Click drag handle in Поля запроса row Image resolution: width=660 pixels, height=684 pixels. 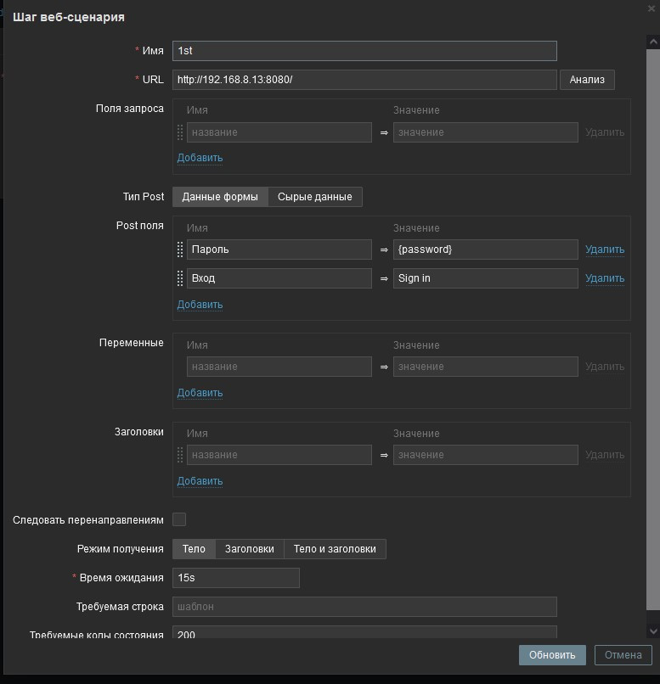click(x=180, y=132)
